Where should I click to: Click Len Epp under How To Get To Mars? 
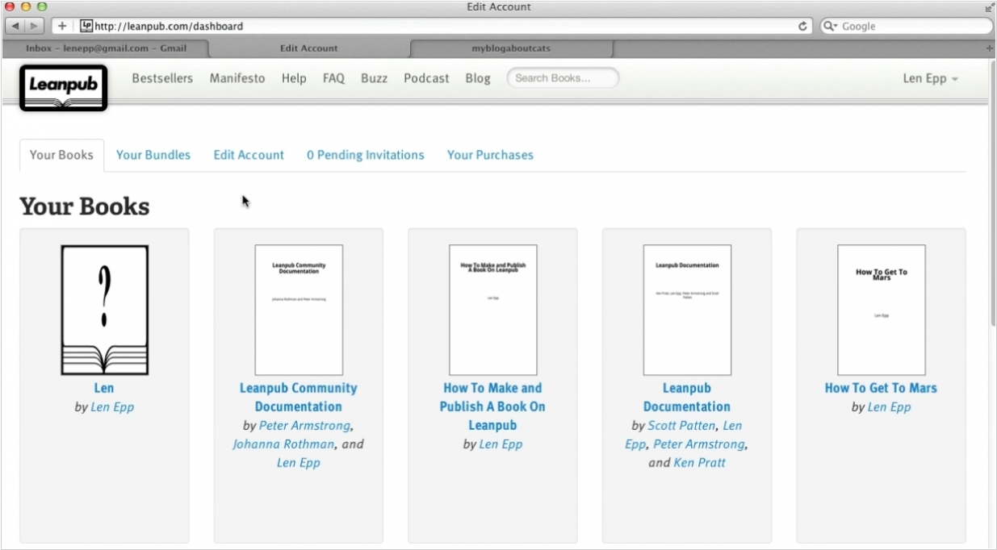pyautogui.click(x=889, y=407)
